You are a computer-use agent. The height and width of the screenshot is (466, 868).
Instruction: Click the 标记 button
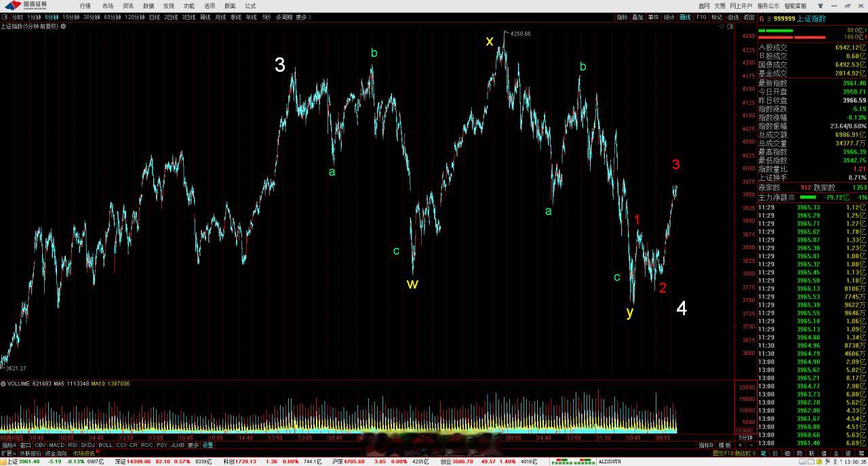click(x=717, y=17)
